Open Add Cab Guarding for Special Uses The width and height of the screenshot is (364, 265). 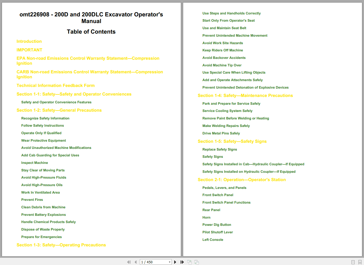tap(50, 155)
